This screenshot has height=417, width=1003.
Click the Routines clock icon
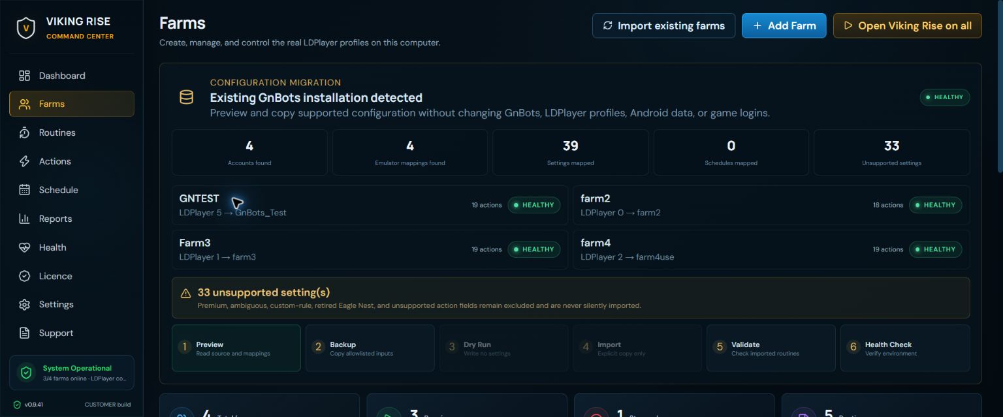click(24, 132)
